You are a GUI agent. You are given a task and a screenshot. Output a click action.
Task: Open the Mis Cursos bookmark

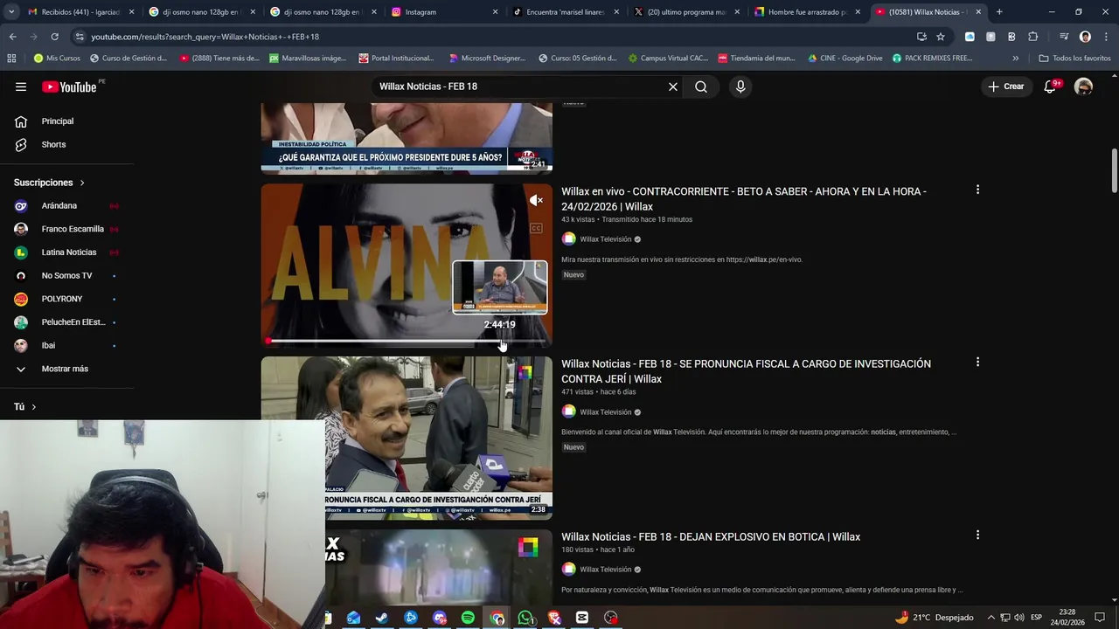click(x=57, y=59)
